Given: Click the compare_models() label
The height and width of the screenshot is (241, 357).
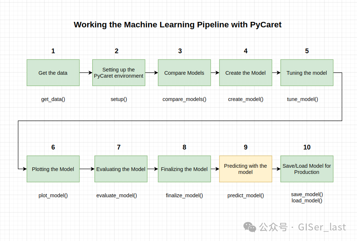Looking at the screenshot, I should click(184, 99).
